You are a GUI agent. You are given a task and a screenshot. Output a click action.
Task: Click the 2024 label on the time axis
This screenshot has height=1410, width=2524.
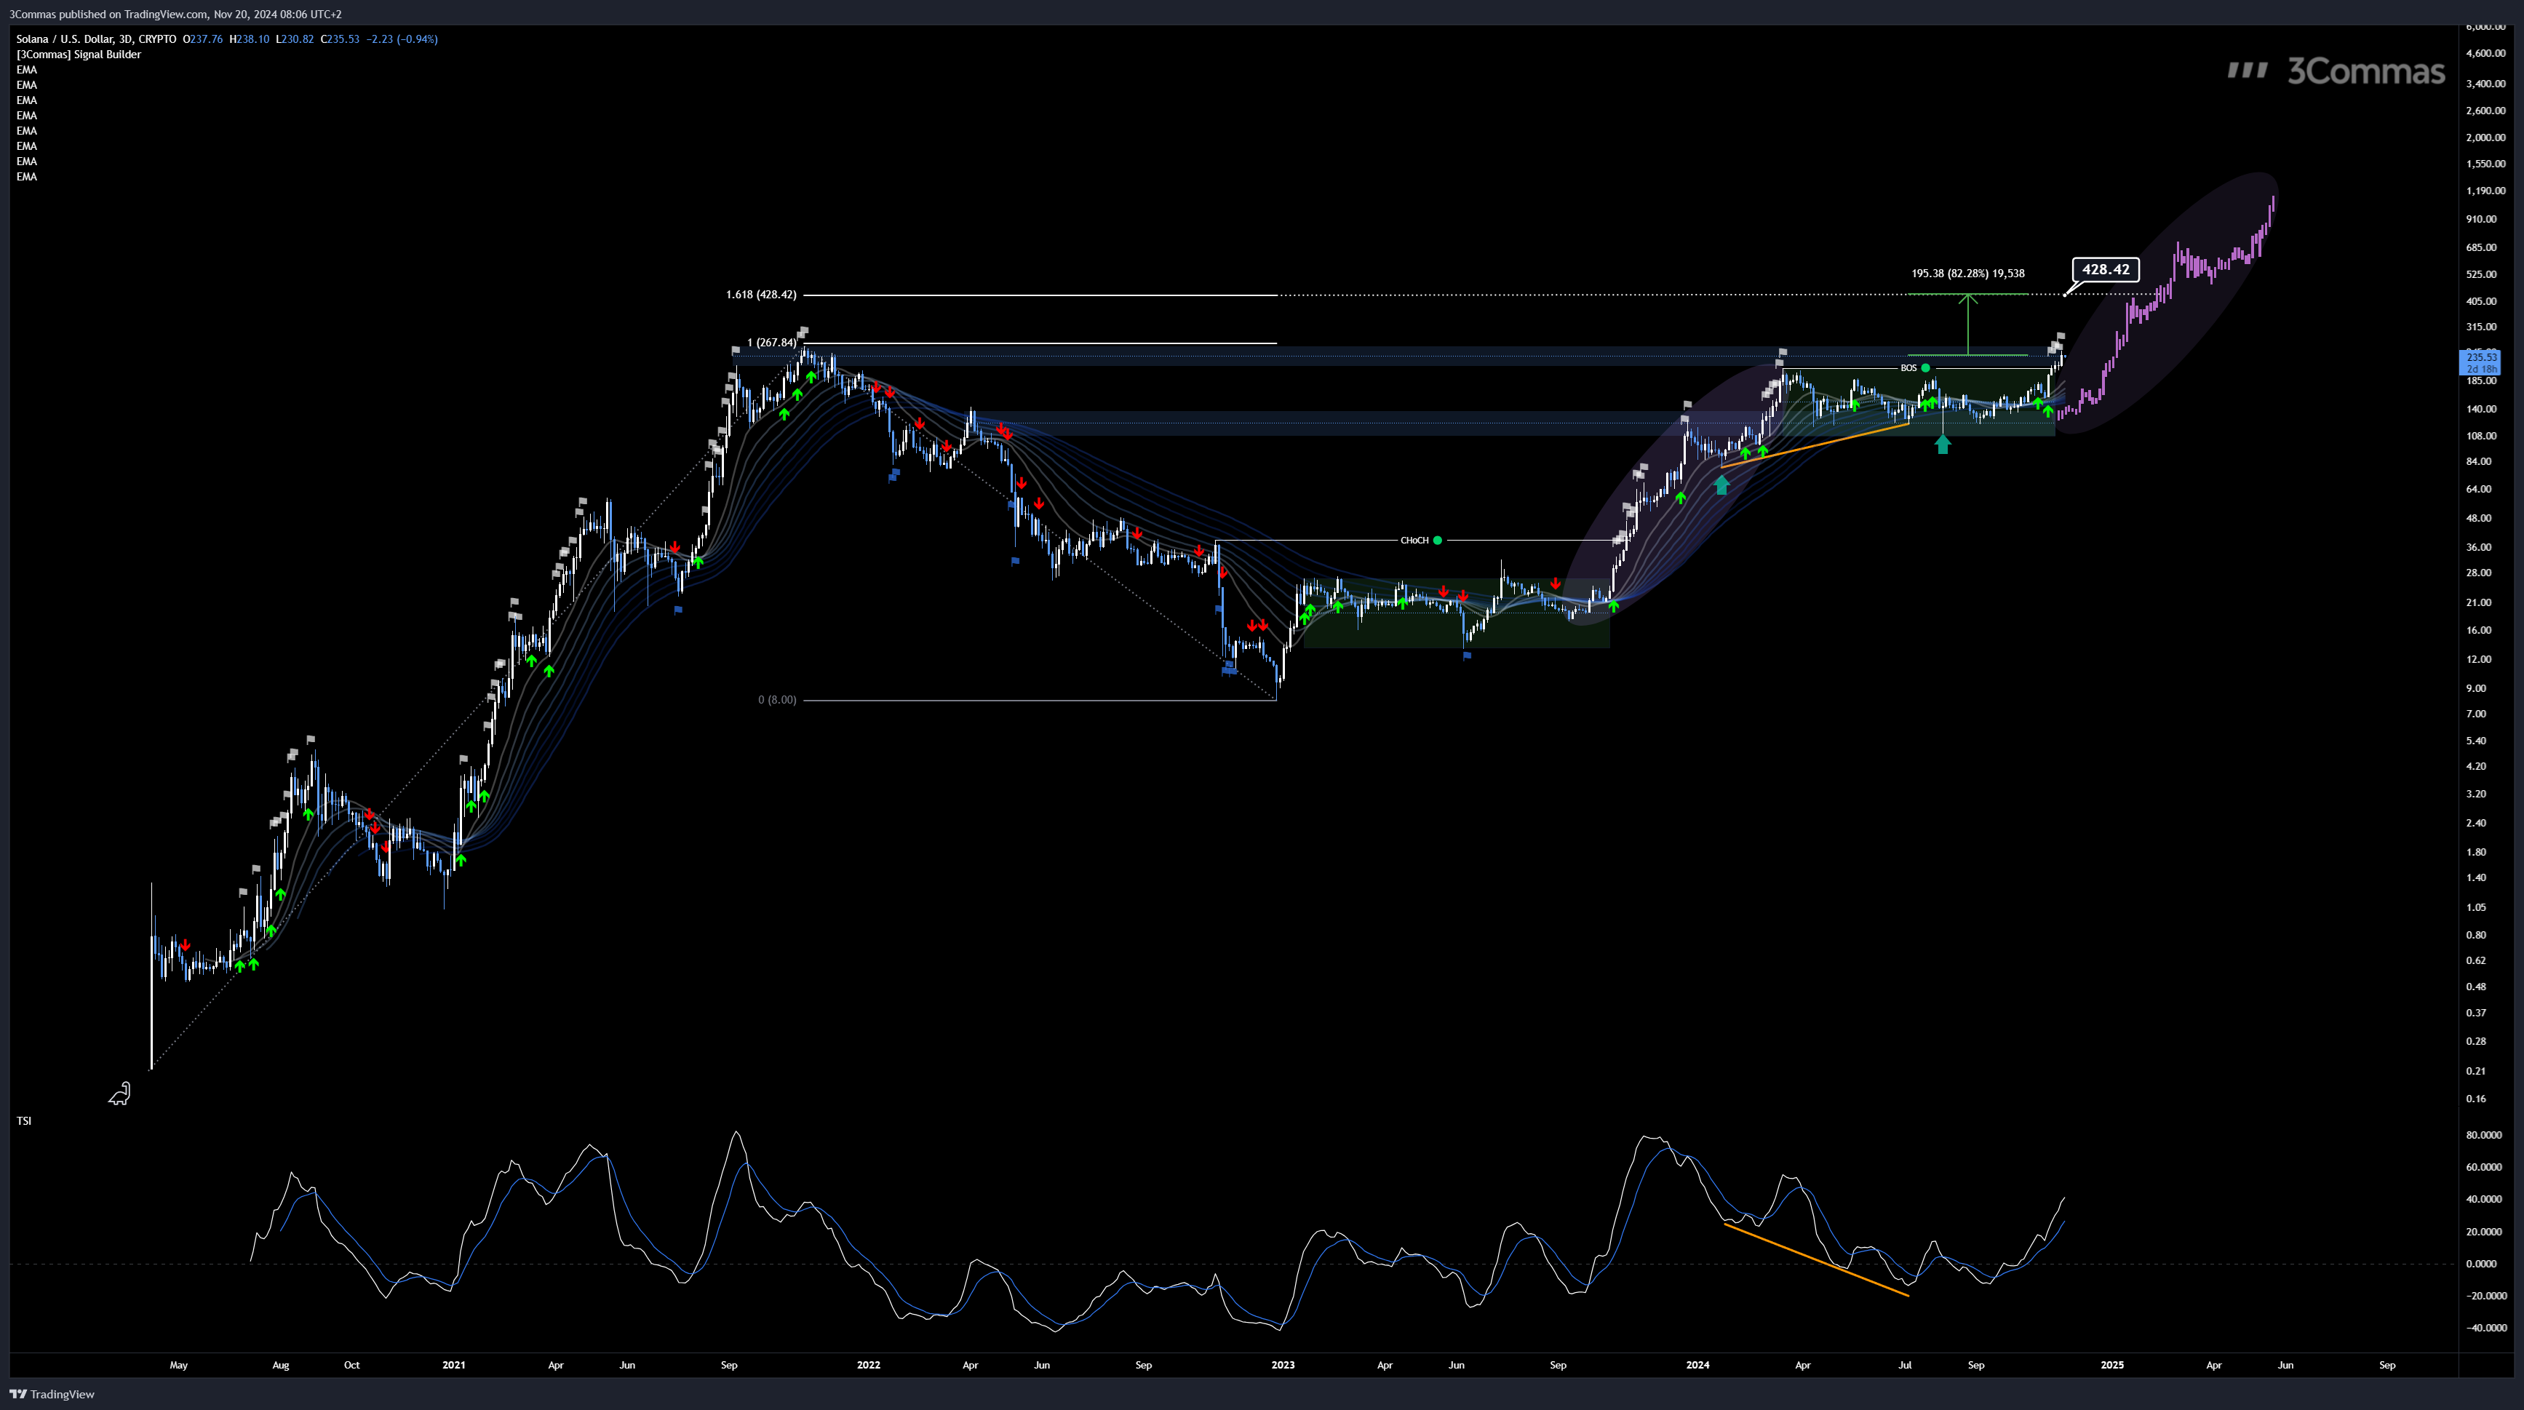[1698, 1365]
